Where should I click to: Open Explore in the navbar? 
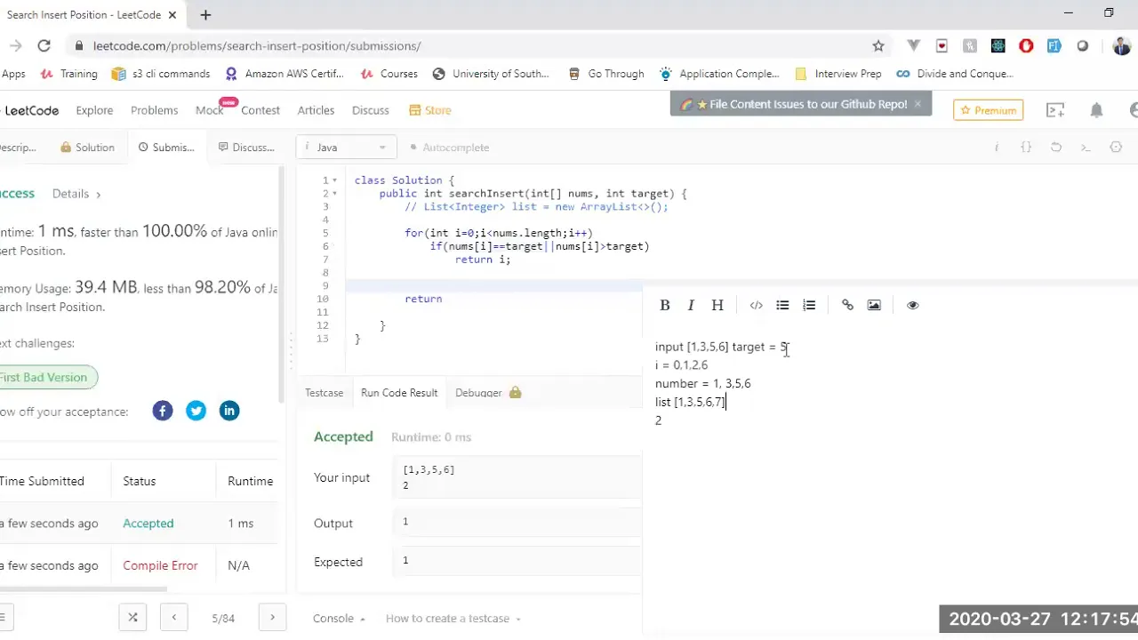tap(94, 110)
